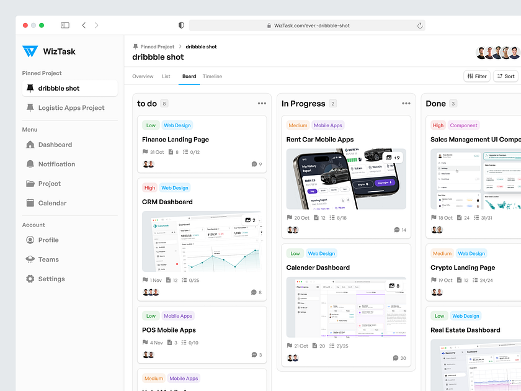Switch to the Timeline tab

(x=213, y=76)
